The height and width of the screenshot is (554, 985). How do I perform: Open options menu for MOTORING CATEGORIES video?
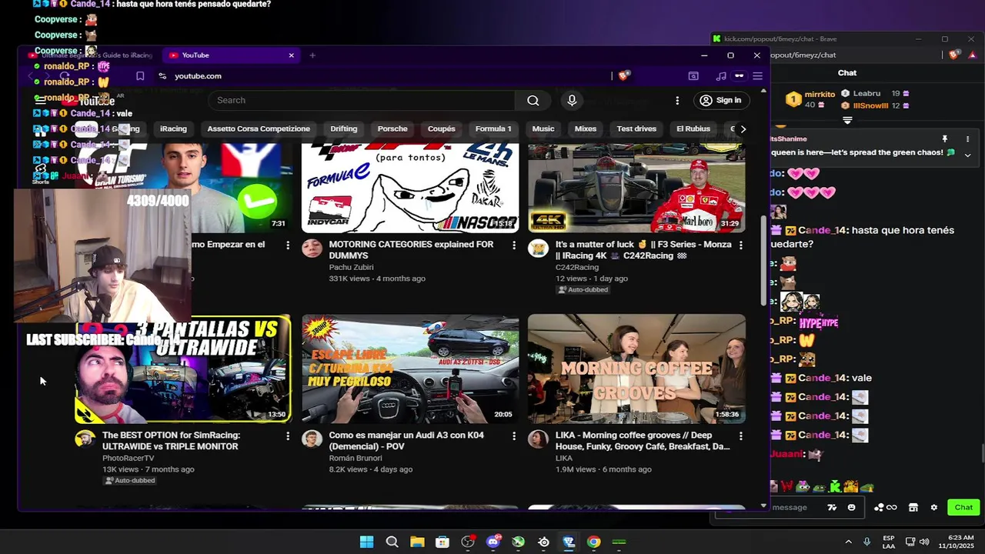(514, 245)
